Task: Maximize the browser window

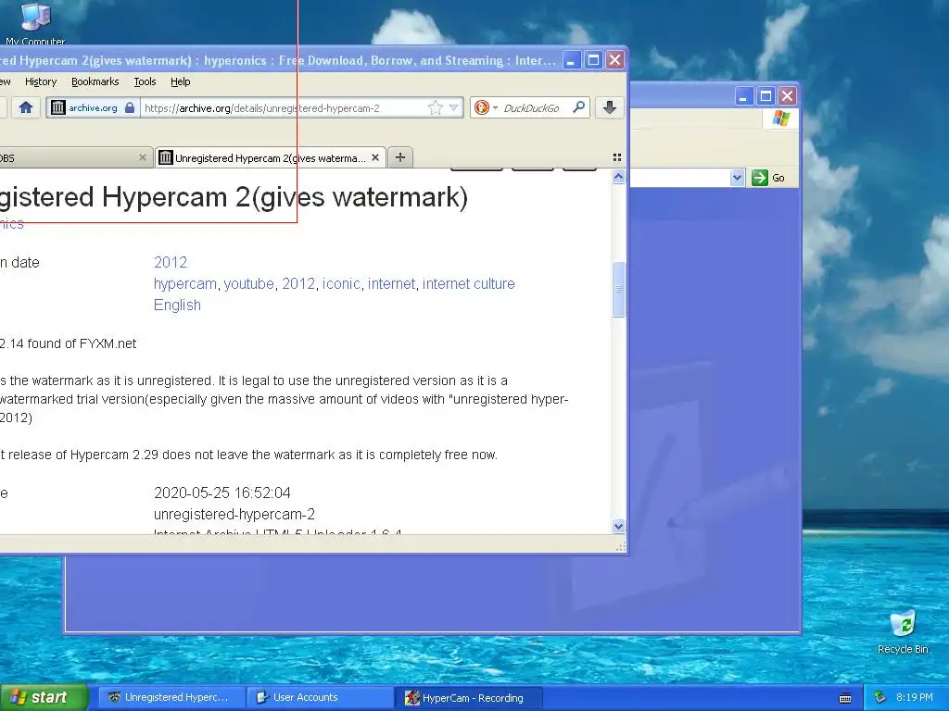Action: (593, 60)
